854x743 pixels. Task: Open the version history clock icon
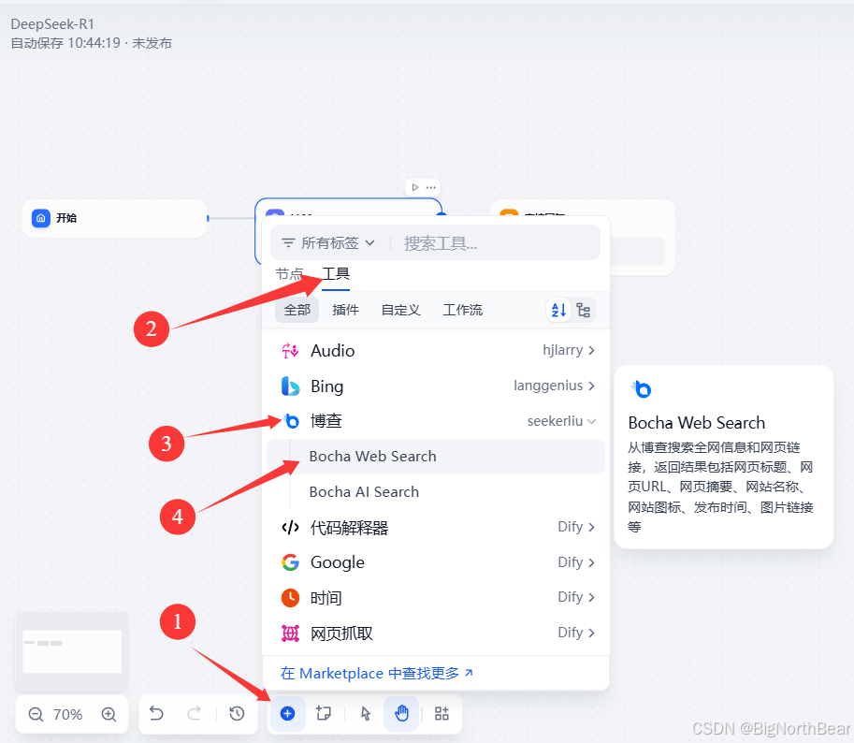click(237, 713)
